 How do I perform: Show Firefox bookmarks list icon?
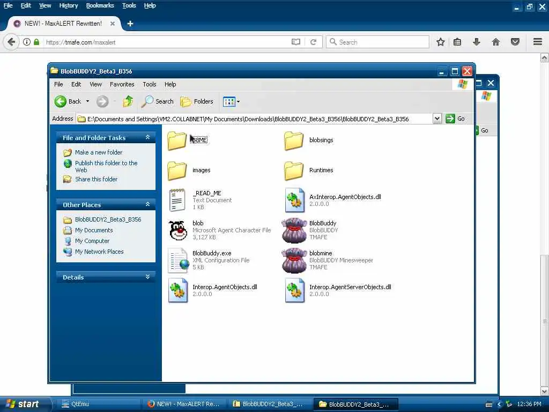pyautogui.click(x=457, y=42)
